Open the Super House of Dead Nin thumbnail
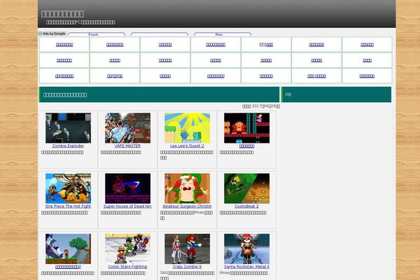Viewport: 420px width, 280px height. 127,188
